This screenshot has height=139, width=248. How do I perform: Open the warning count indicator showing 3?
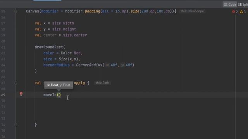coord(243,12)
